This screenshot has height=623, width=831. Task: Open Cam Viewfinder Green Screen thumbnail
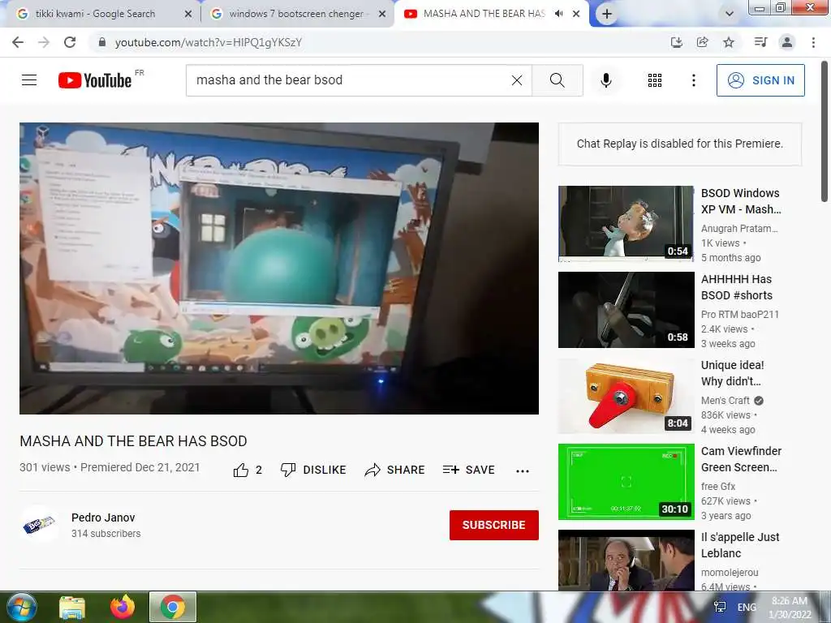click(x=626, y=482)
